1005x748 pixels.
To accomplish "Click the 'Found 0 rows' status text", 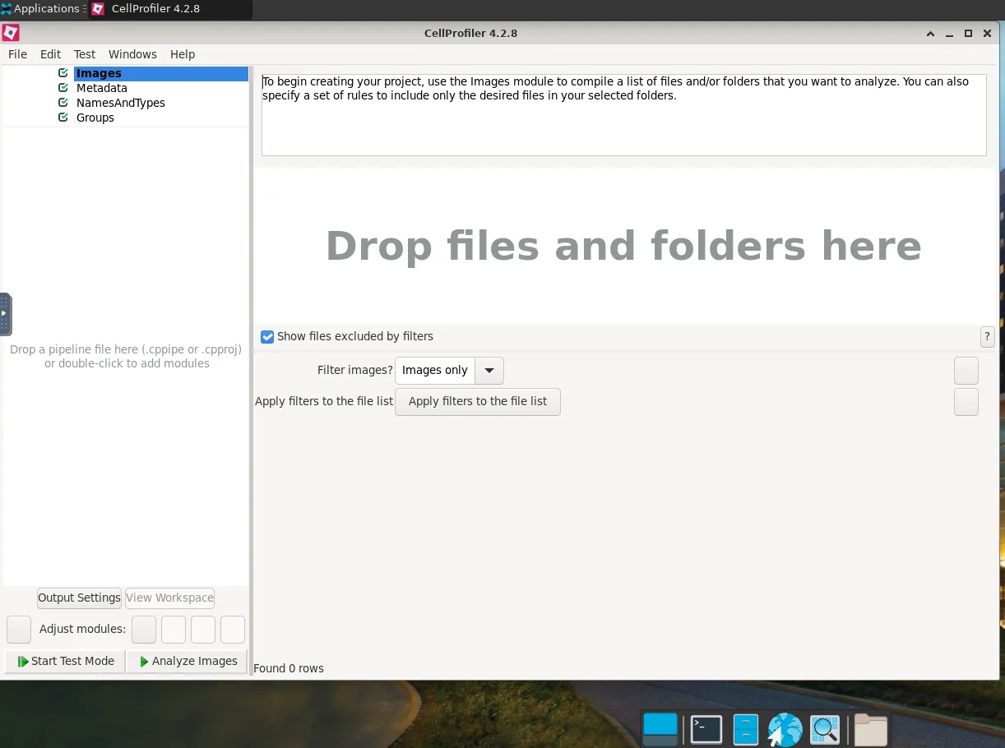I will tap(289, 668).
